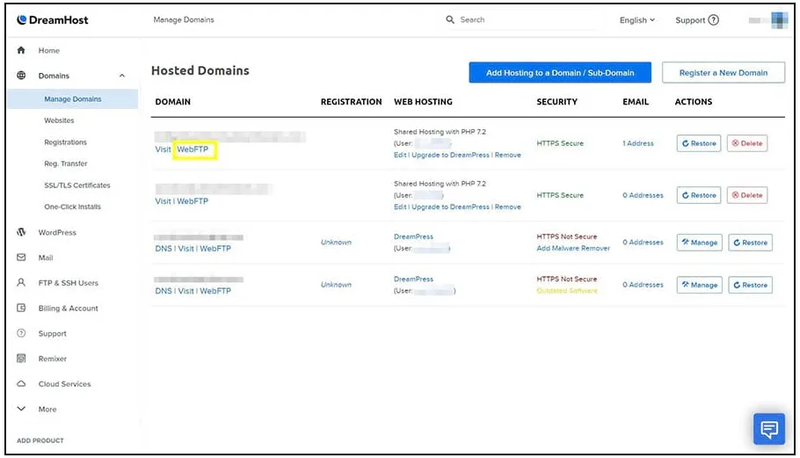Click Manage in Add Malware Remover row
Image resolution: width=800 pixels, height=458 pixels.
coord(699,243)
